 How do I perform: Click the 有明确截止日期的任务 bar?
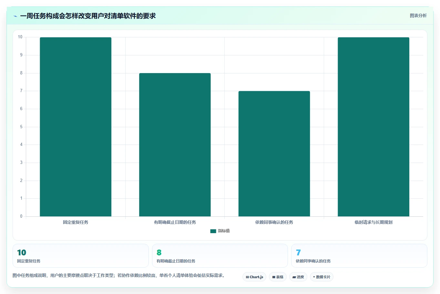175,145
